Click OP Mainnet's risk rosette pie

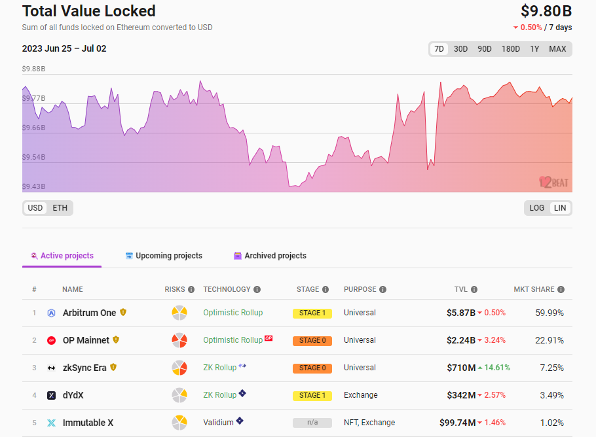(x=179, y=340)
